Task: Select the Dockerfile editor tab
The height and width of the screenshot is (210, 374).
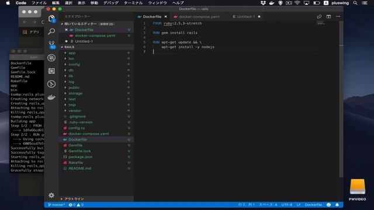Action: coord(152,17)
